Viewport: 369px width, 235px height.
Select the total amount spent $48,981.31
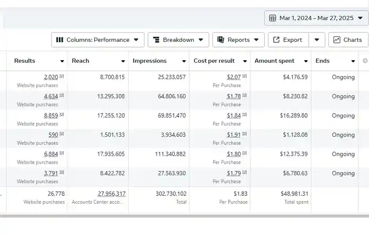click(x=294, y=194)
